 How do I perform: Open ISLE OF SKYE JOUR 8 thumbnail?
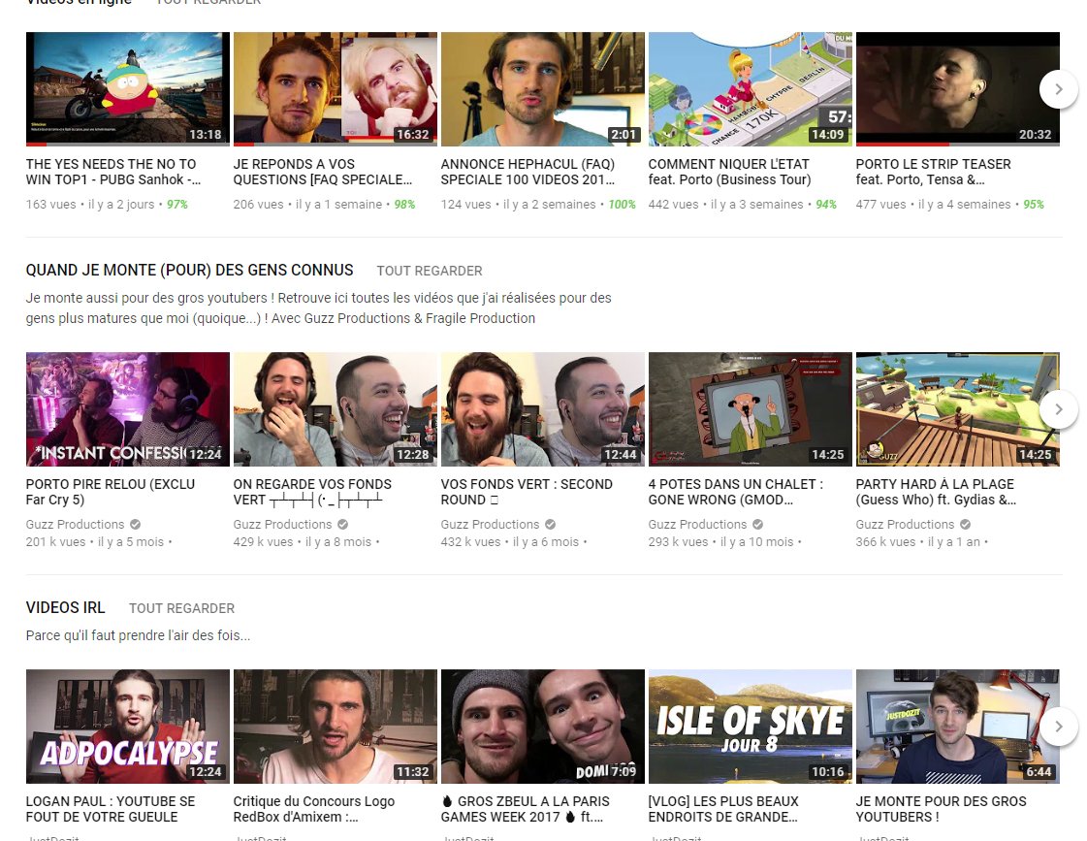click(x=751, y=727)
